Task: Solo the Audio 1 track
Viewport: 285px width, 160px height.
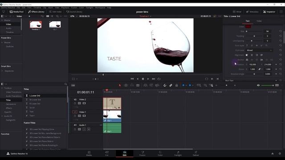Action: click(84, 129)
